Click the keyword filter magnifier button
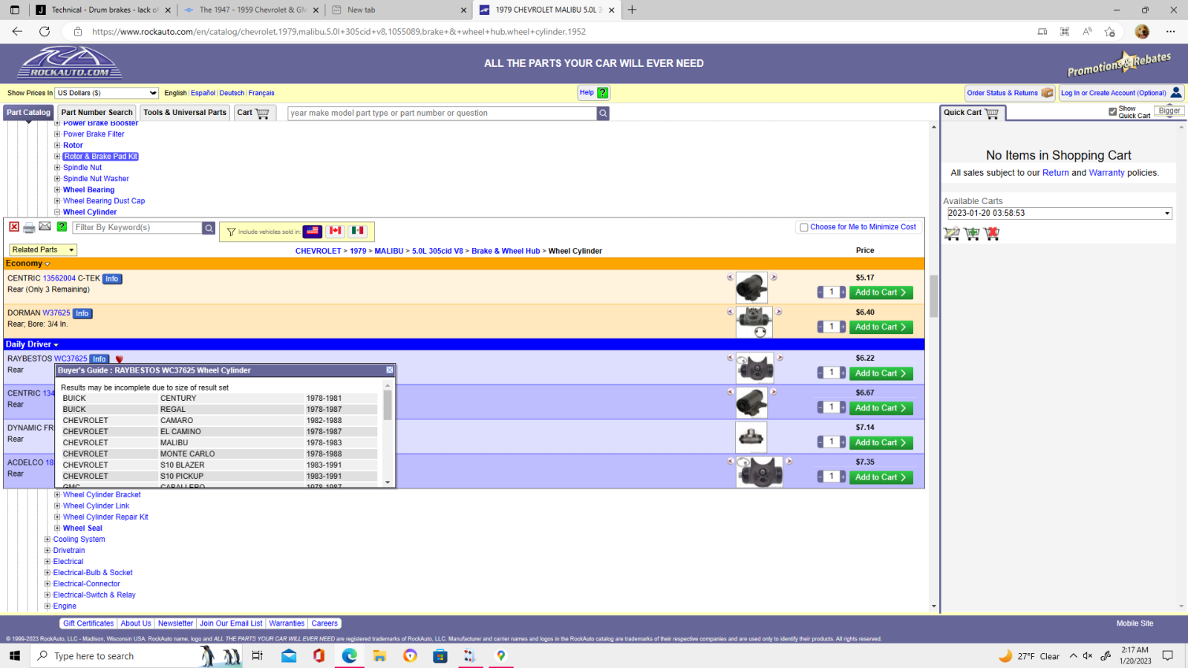 [209, 228]
